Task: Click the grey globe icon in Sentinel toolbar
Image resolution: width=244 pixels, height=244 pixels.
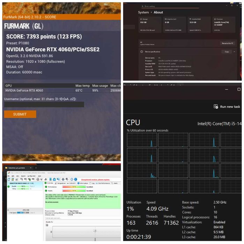Action: tap(38, 179)
